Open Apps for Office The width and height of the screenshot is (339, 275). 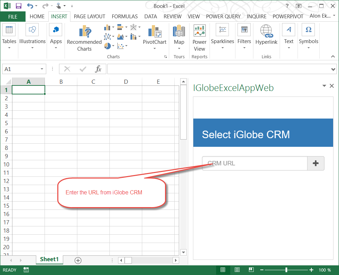pos(56,36)
